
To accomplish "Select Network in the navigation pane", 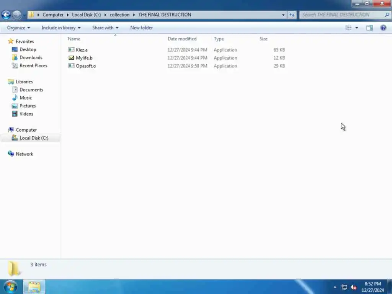I will coord(24,154).
